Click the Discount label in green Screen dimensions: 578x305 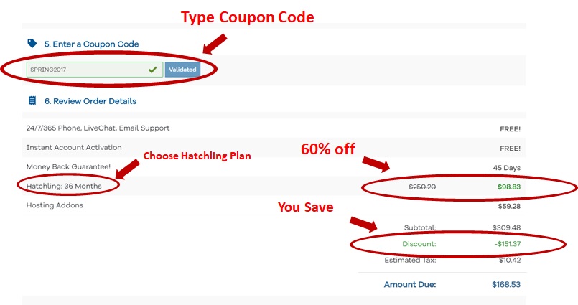420,244
